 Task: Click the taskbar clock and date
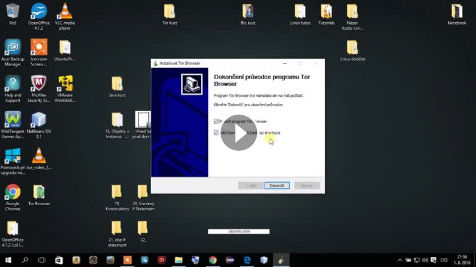point(462,260)
